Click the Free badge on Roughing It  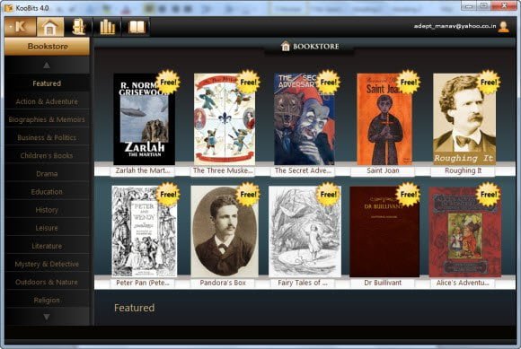click(489, 83)
